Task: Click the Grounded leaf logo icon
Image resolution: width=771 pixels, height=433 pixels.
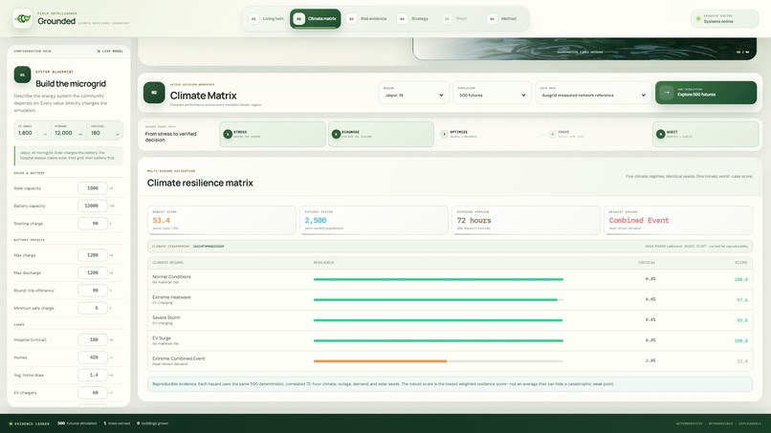Action: [22, 19]
